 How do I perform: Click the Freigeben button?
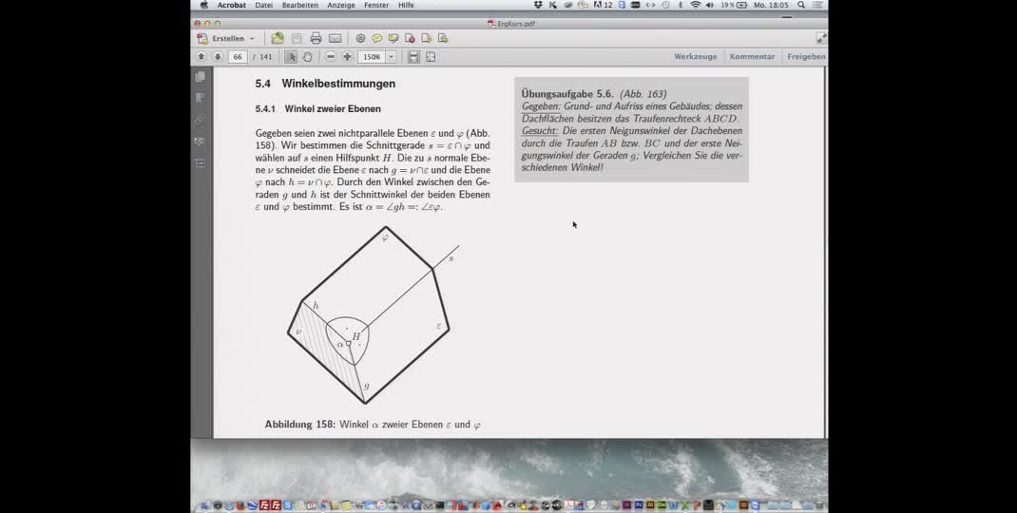tap(805, 57)
